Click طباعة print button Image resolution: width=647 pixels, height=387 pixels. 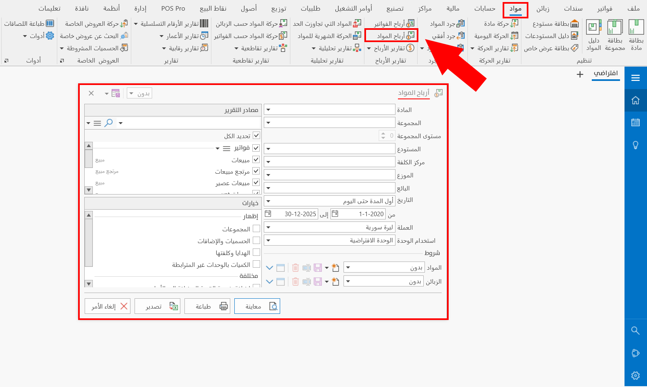207,306
